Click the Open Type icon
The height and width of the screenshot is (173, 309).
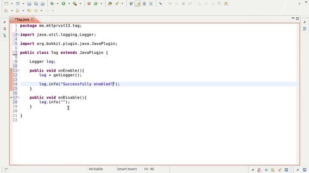pyautogui.click(x=110, y=4)
